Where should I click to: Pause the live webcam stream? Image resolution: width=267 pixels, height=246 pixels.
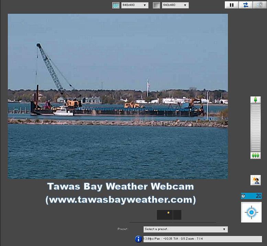pos(231,5)
